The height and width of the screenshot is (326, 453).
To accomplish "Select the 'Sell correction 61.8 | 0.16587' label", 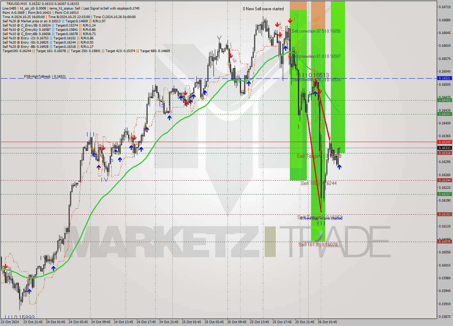I will coord(316,56).
